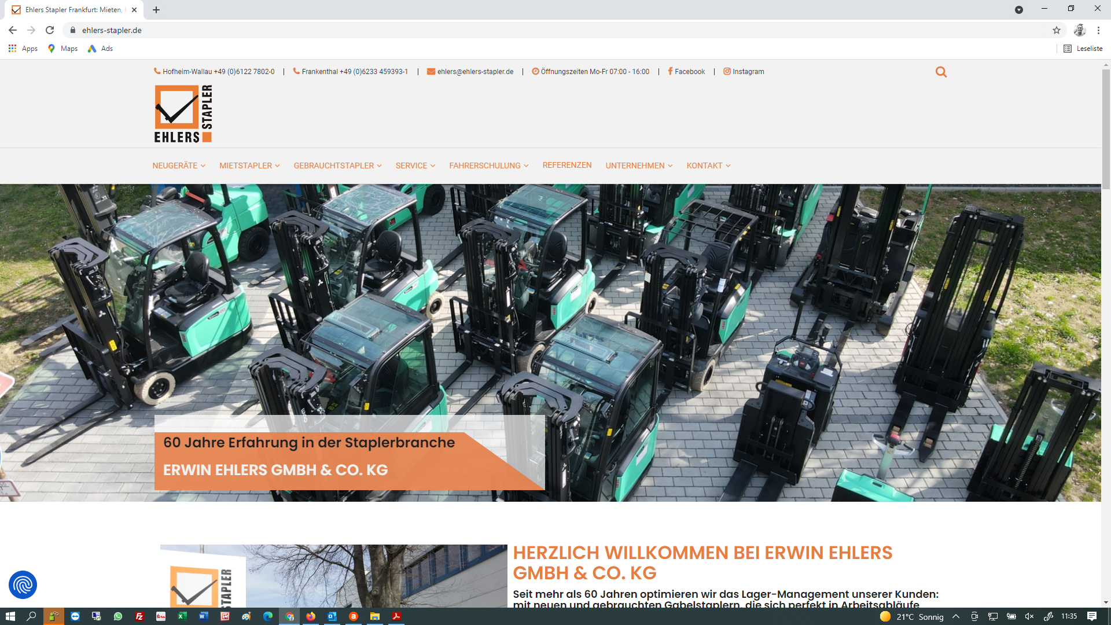Click the page vertical scrollbar thumb

pyautogui.click(x=1106, y=128)
